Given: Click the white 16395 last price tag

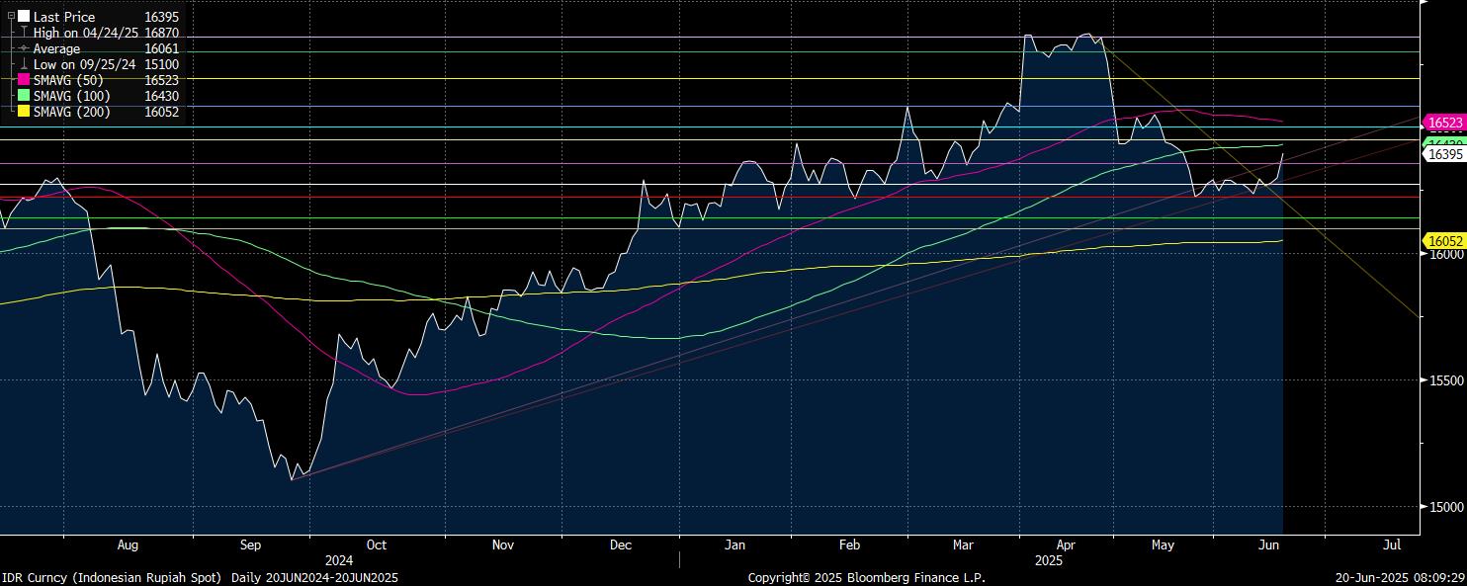Looking at the screenshot, I should tap(1444, 155).
